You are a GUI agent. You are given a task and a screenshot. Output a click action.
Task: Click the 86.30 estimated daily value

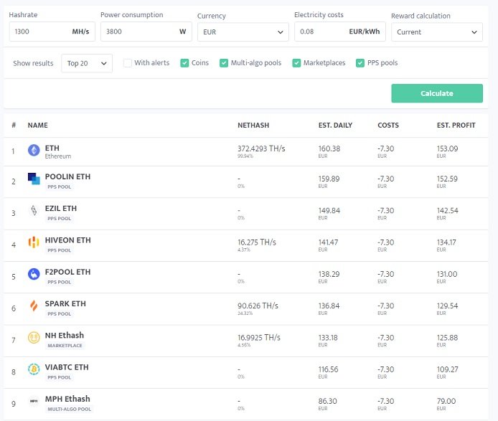click(x=327, y=401)
